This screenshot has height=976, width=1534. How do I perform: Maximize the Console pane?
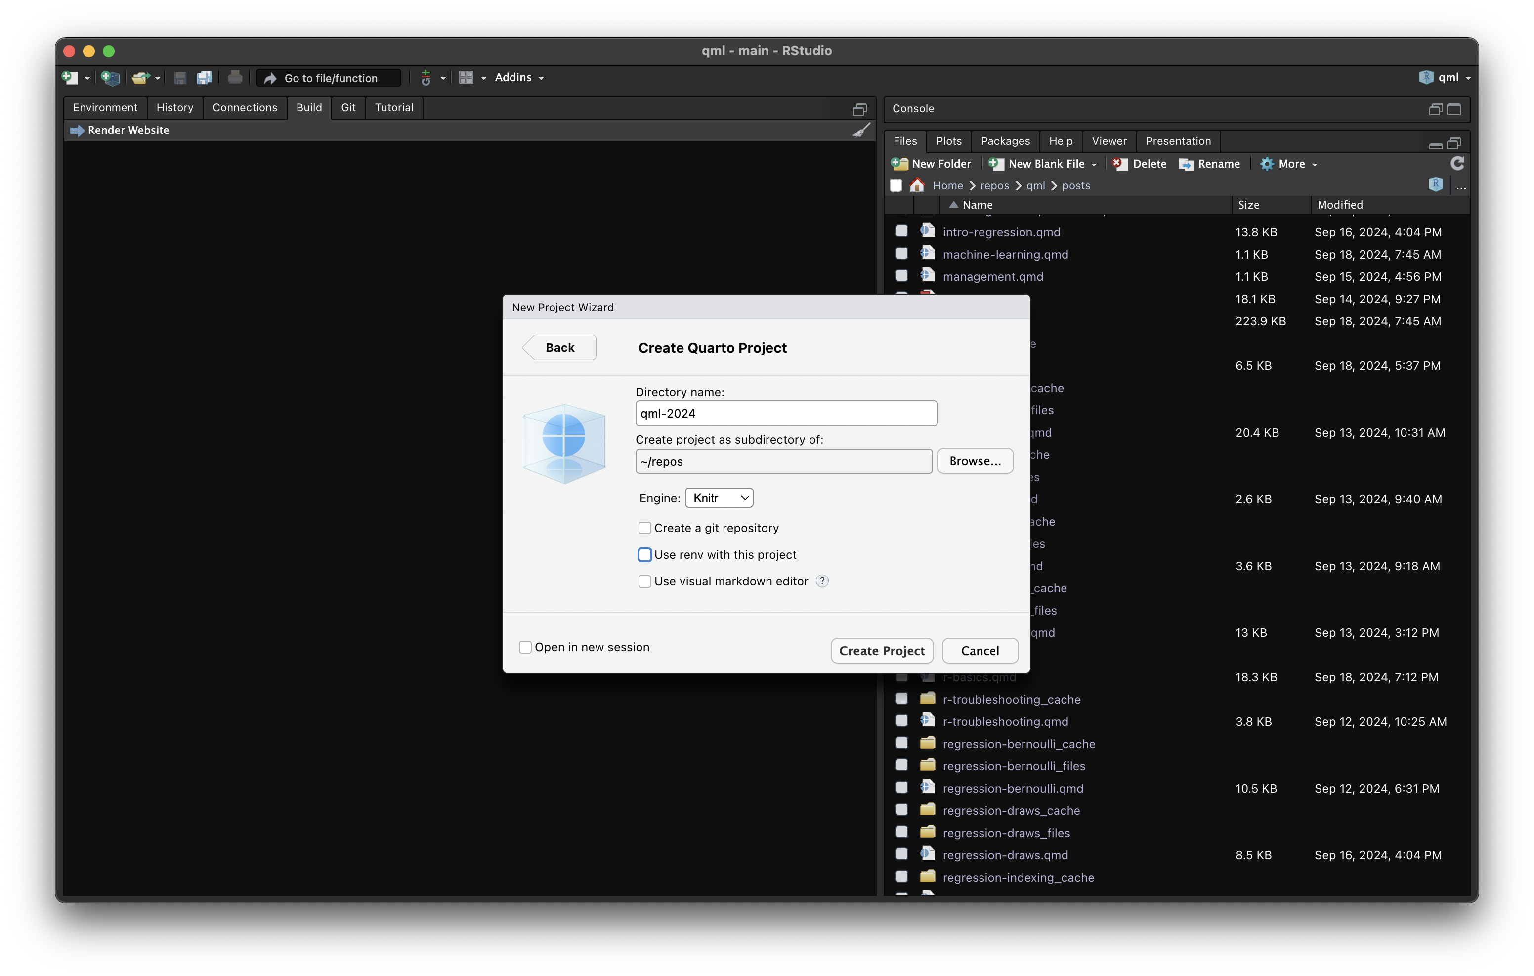[1454, 109]
